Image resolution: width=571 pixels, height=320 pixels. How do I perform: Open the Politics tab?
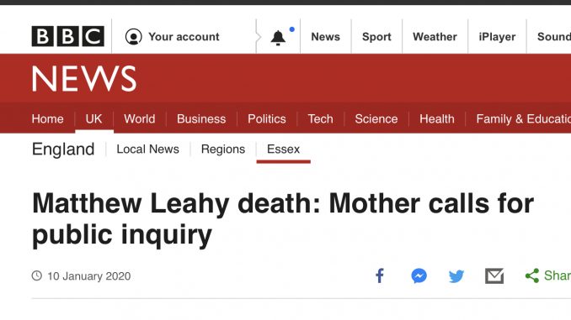pos(267,118)
